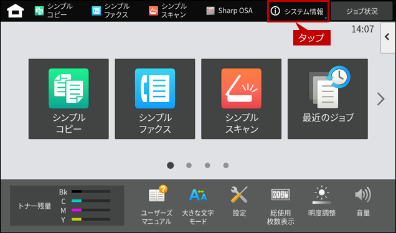
Task: Click the M magenta toner bar
Action: 91,210
